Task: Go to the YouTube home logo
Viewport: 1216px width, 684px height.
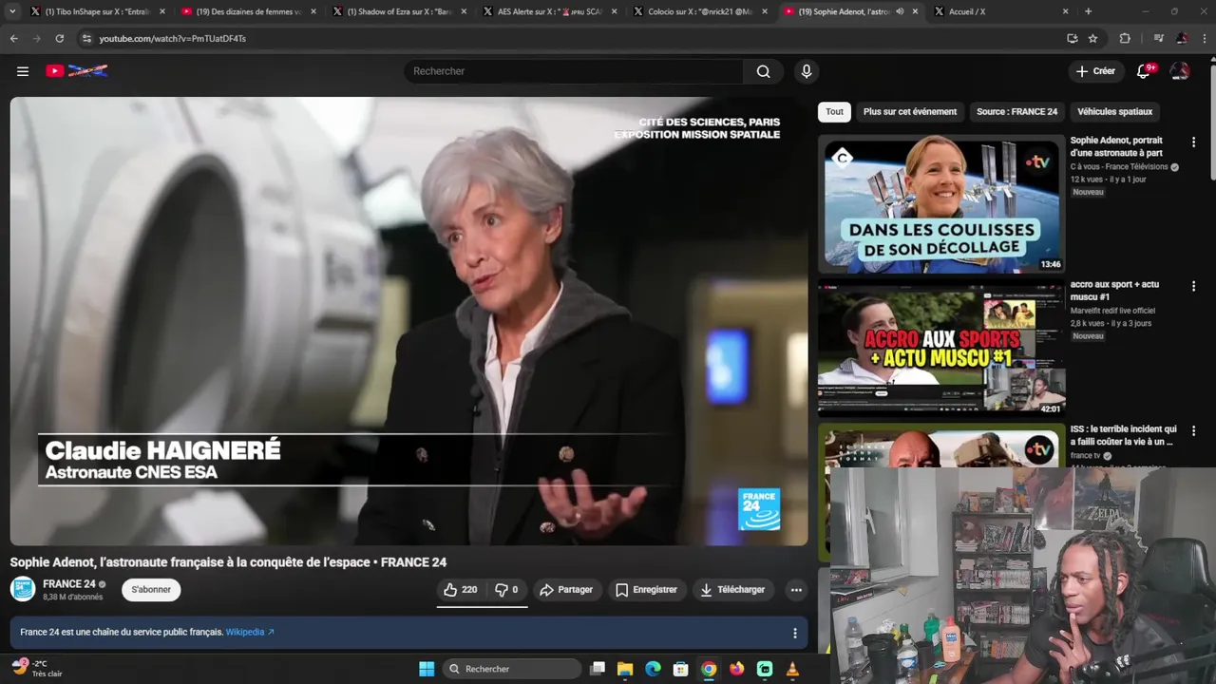Action: pos(77,71)
